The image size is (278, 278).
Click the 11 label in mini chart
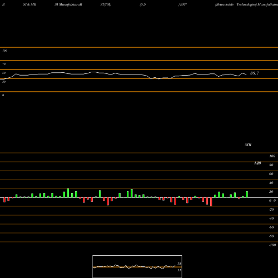[x=179, y=270]
